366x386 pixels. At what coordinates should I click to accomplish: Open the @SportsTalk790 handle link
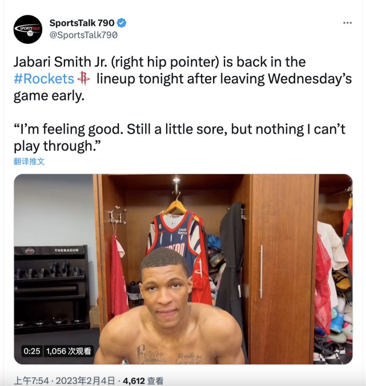(83, 35)
